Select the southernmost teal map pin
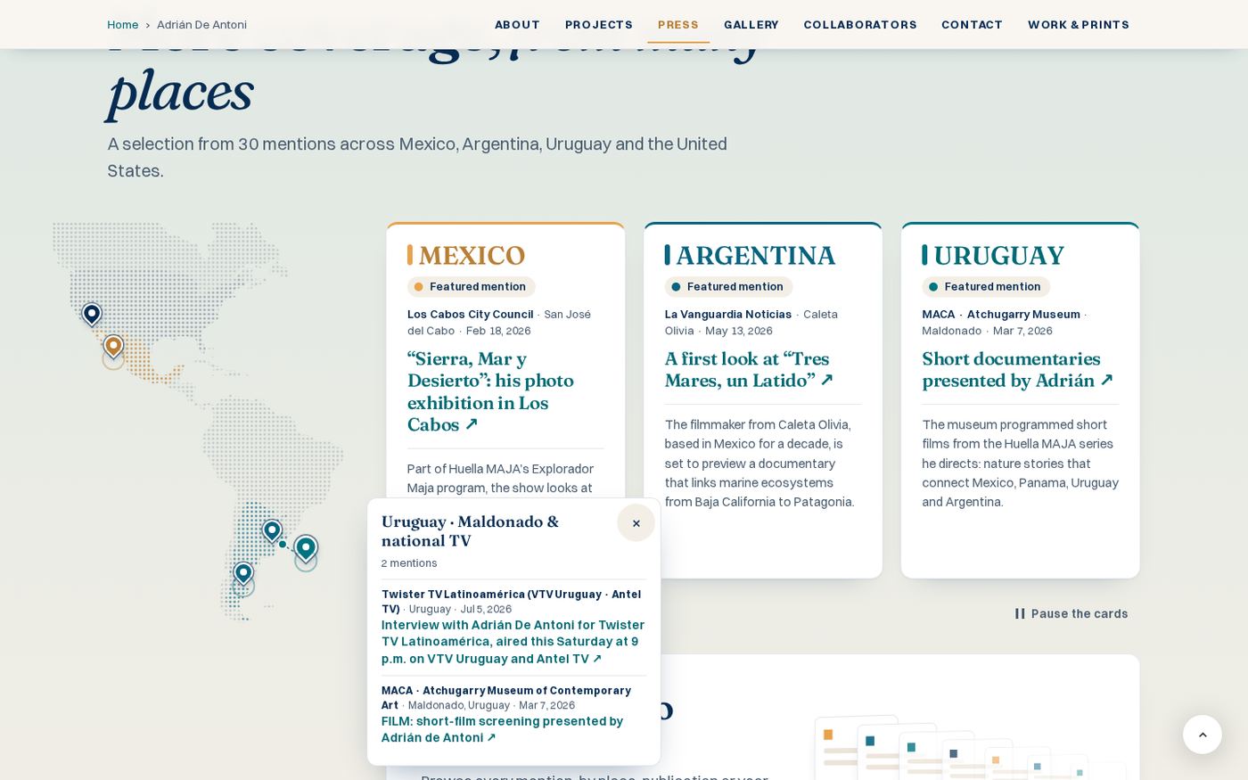 pyautogui.click(x=243, y=572)
